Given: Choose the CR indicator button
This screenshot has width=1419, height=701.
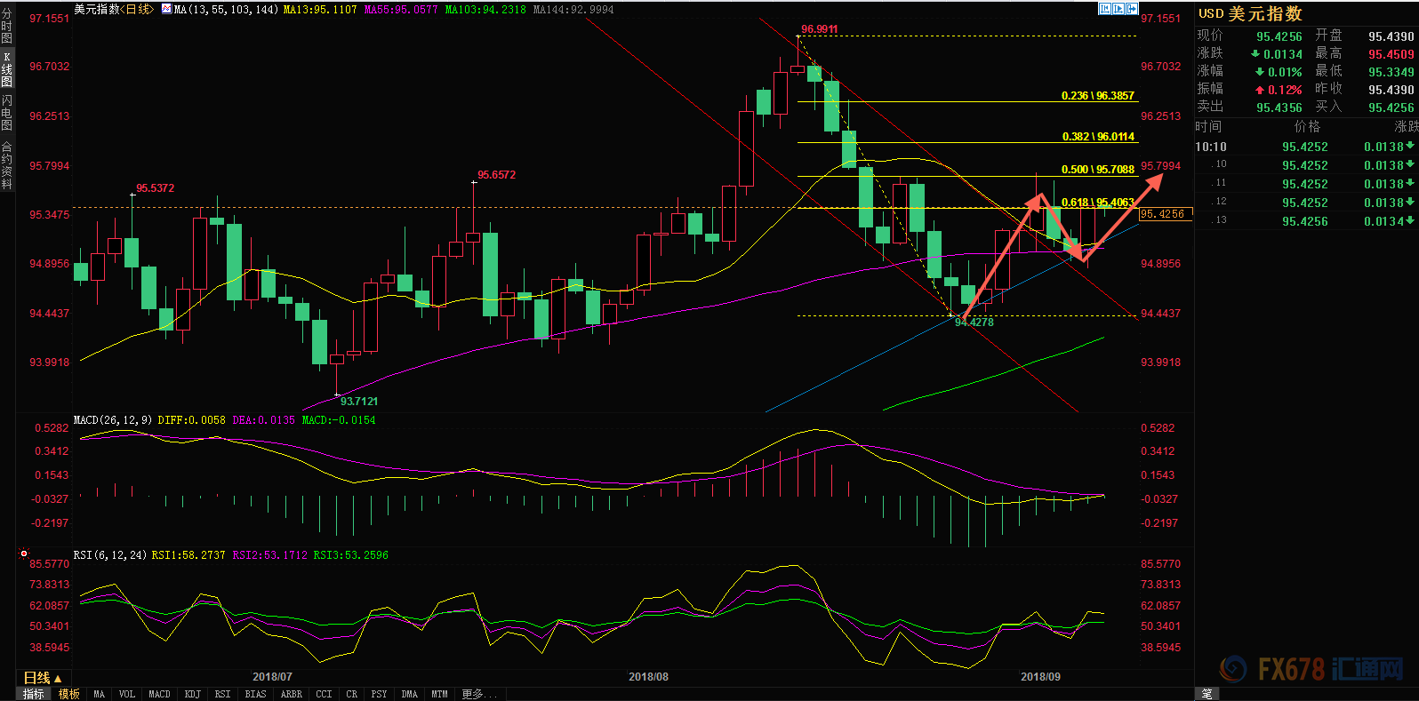Looking at the screenshot, I should (x=352, y=694).
